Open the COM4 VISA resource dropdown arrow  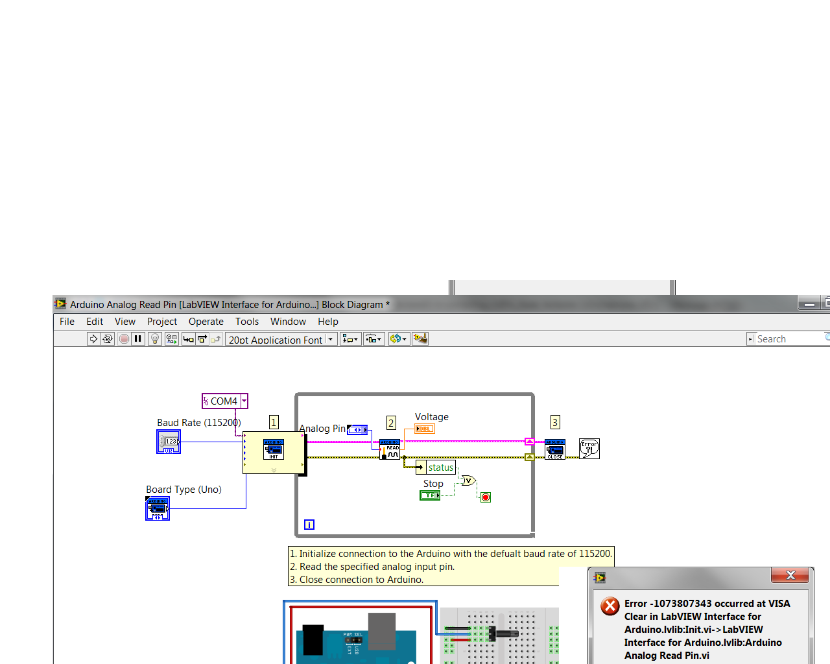244,401
